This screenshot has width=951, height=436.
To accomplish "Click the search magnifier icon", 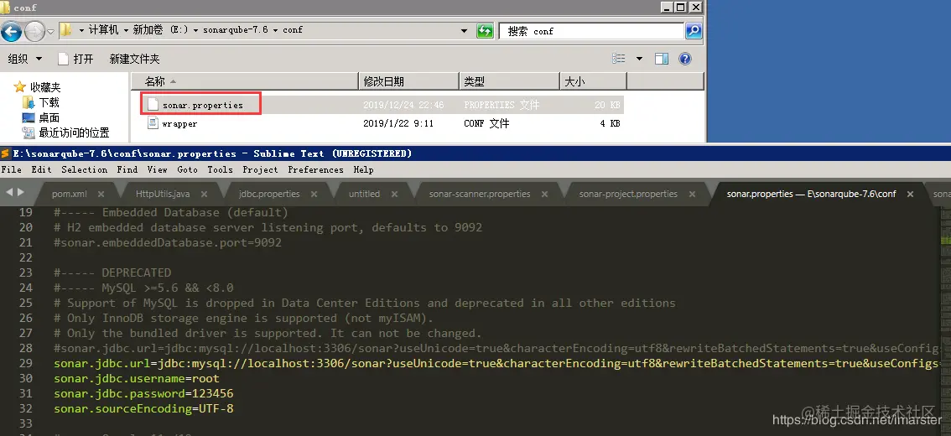I will click(694, 31).
